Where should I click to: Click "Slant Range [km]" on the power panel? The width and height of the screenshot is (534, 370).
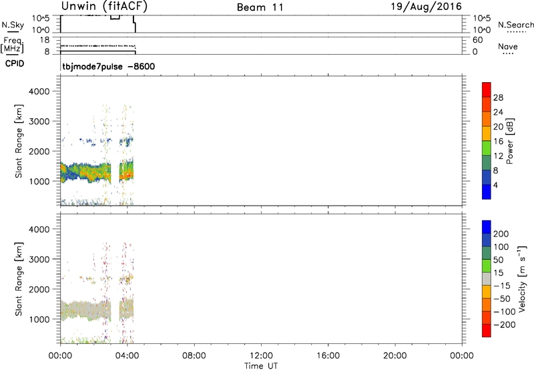pos(19,141)
